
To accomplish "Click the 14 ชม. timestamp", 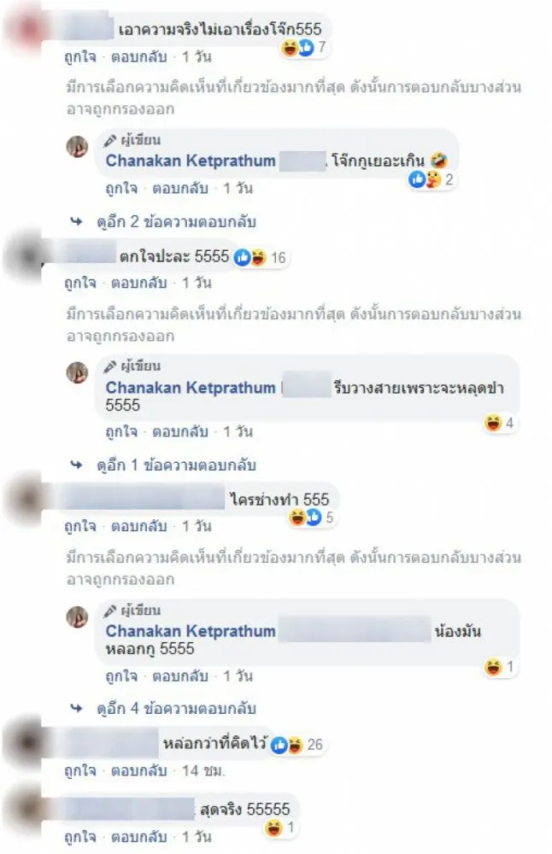I will tap(203, 770).
